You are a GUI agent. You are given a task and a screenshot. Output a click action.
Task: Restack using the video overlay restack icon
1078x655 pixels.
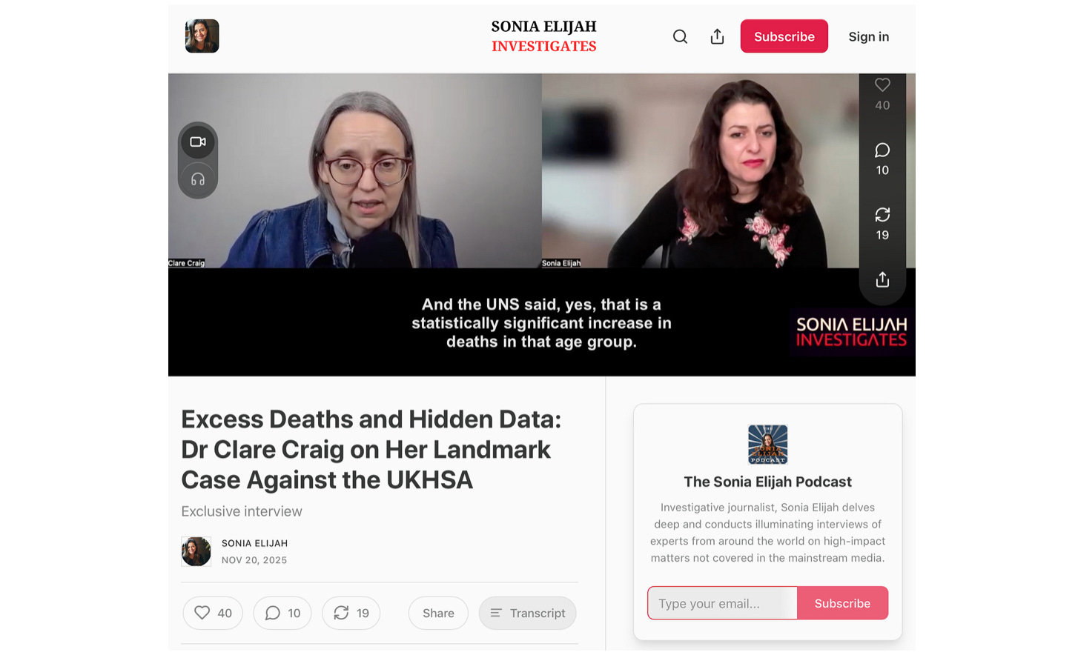click(x=882, y=215)
